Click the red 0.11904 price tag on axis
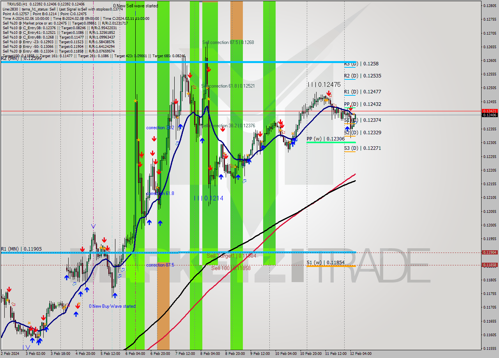499x358 pixels. click(490, 252)
